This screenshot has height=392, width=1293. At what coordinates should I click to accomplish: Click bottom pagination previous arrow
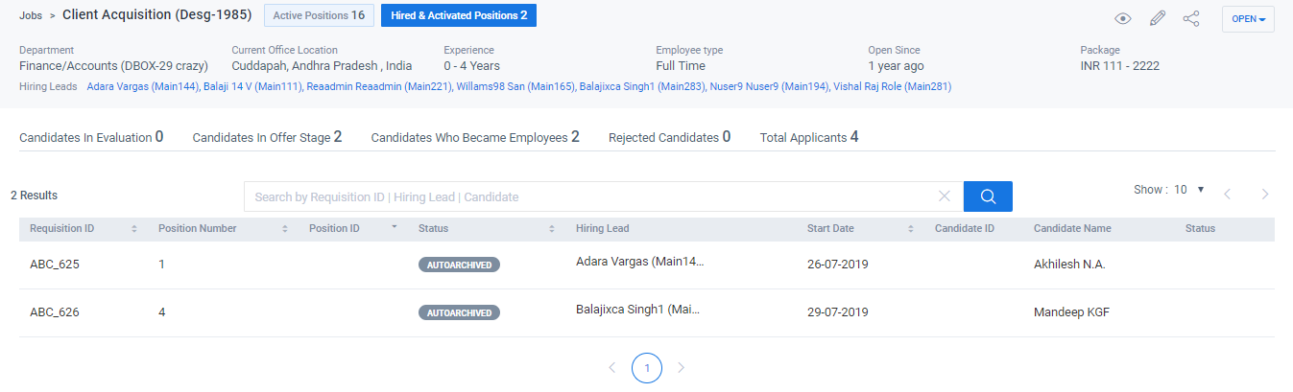click(x=612, y=367)
